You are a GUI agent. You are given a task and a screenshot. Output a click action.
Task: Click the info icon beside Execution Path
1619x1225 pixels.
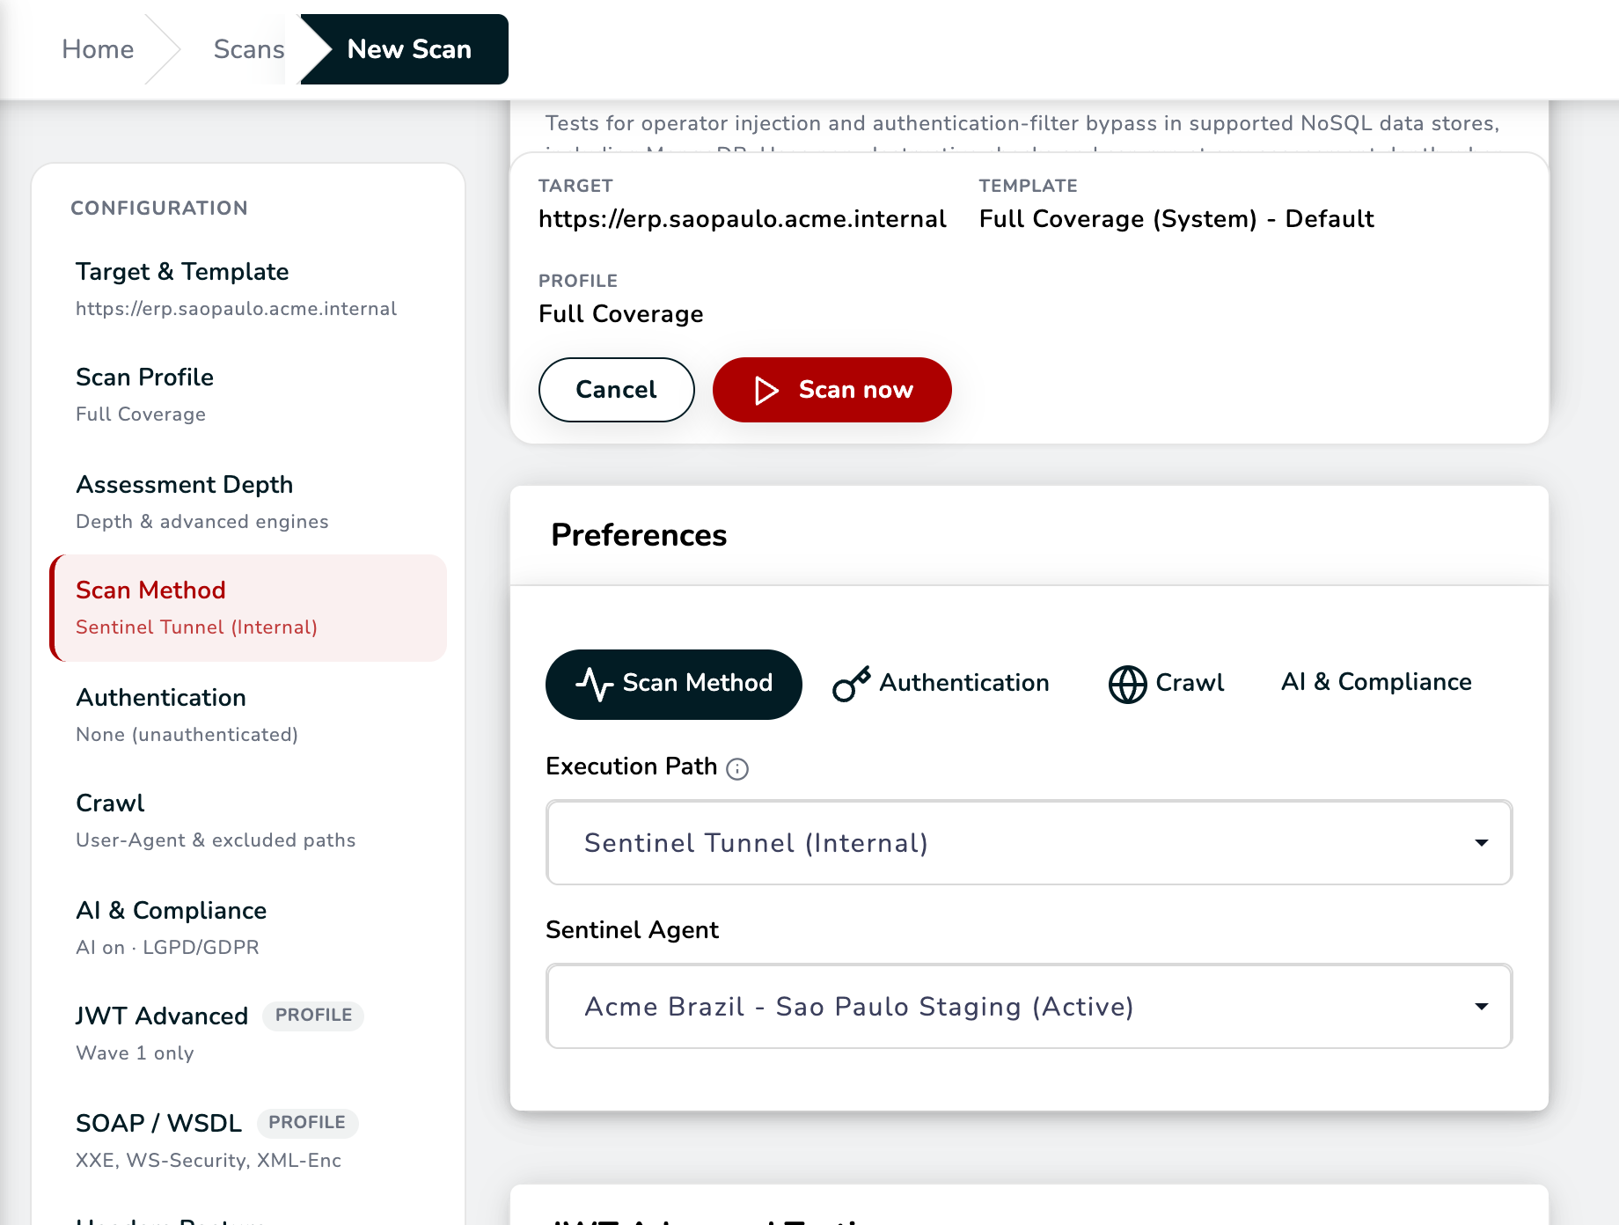(x=737, y=769)
